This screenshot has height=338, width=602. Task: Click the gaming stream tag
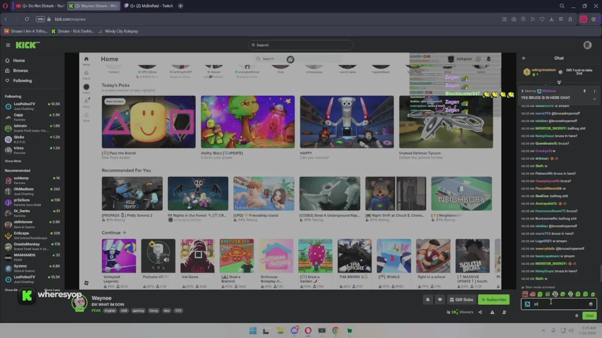tap(138, 311)
